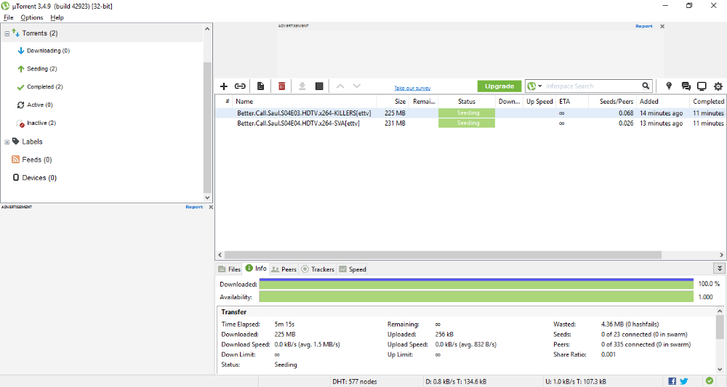This screenshot has height=387, width=727.
Task: Switch to the Trackers tab
Action: 318,269
